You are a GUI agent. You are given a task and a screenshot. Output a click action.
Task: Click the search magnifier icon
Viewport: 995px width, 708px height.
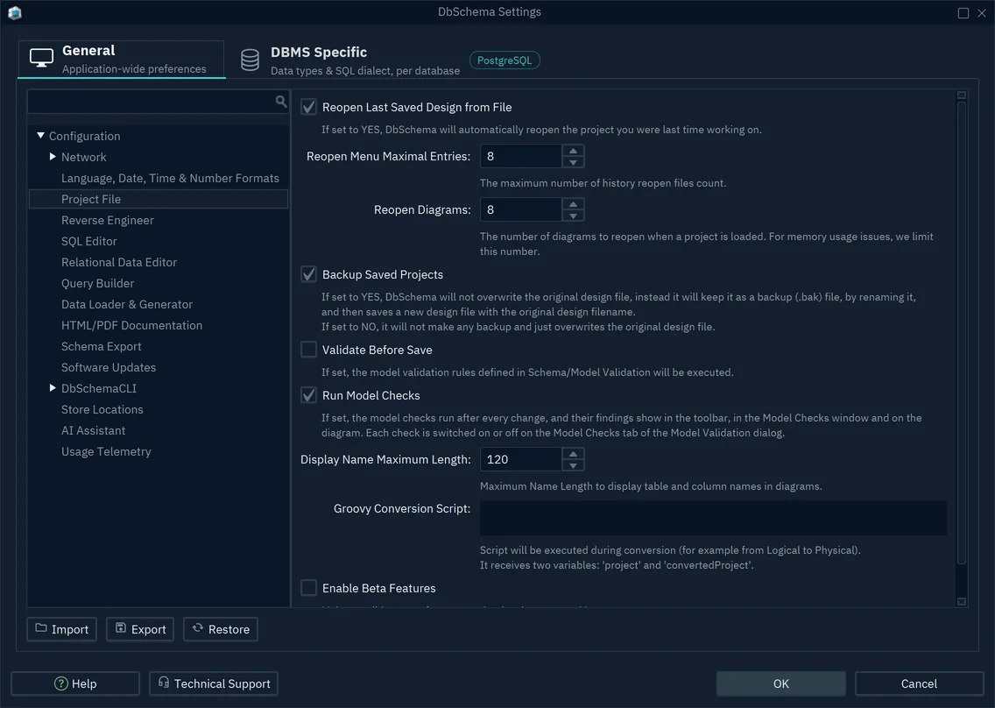pos(281,101)
